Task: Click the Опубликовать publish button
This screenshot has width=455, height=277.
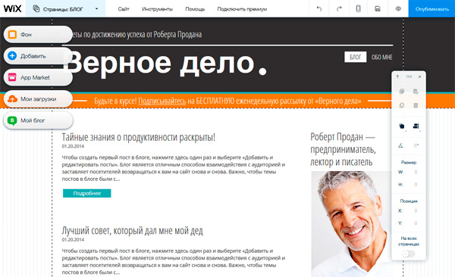Action: pos(431,8)
